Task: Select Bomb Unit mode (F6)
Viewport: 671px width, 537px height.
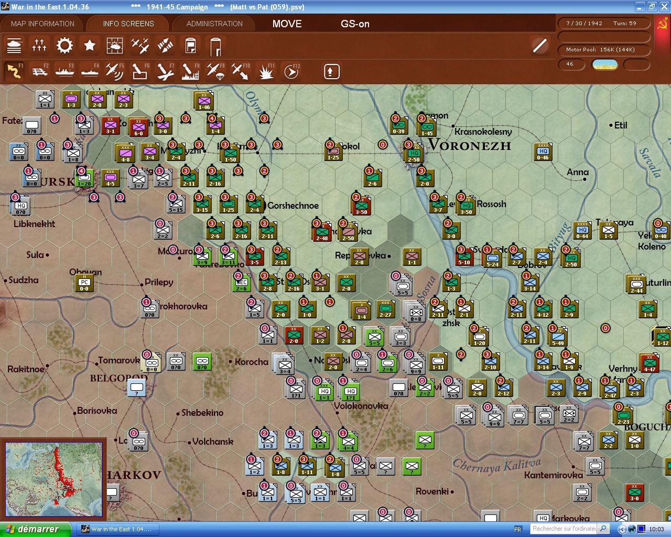Action: 140,71
